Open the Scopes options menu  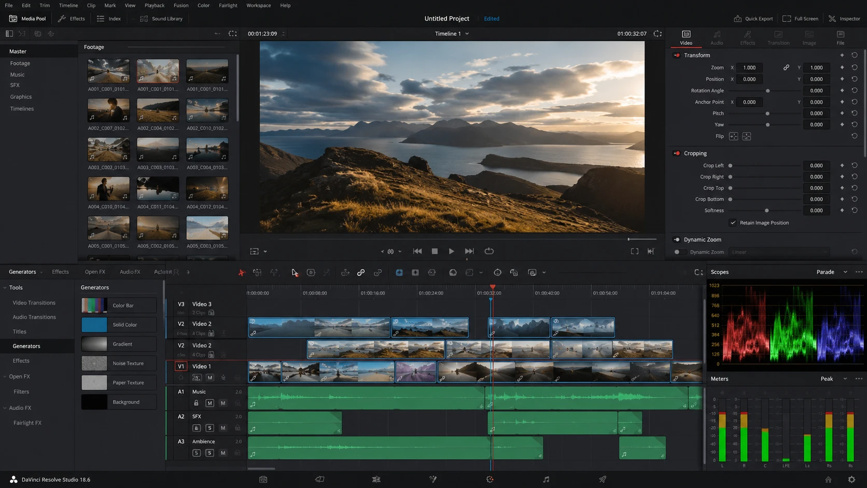(x=859, y=272)
